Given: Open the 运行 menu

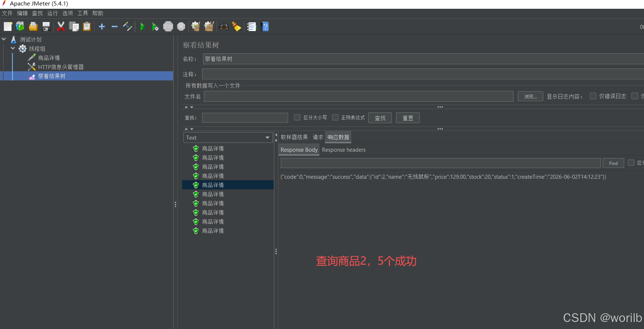Looking at the screenshot, I should click(x=53, y=13).
